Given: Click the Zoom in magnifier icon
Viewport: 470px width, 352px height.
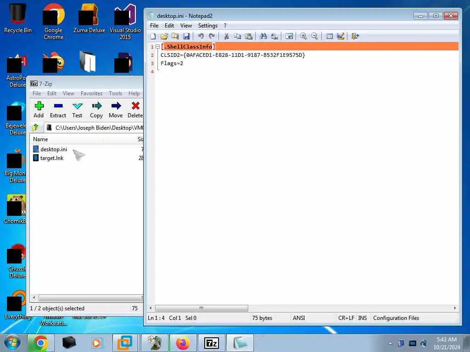Looking at the screenshot, I should click(x=303, y=37).
